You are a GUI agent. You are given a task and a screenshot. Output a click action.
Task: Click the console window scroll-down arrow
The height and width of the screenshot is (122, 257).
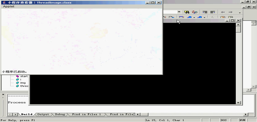[238, 102]
